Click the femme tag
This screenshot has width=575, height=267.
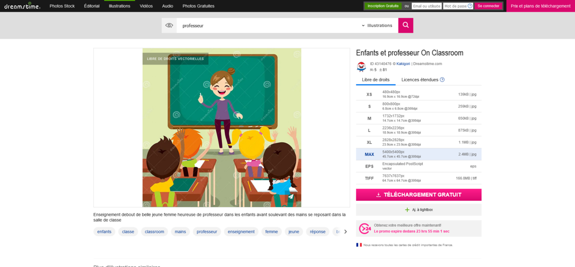tap(271, 231)
